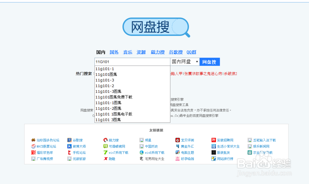Viewport: 309px width, 184px height.
Task: Click the 可得眼镜网 green icon
Action: pos(105,146)
